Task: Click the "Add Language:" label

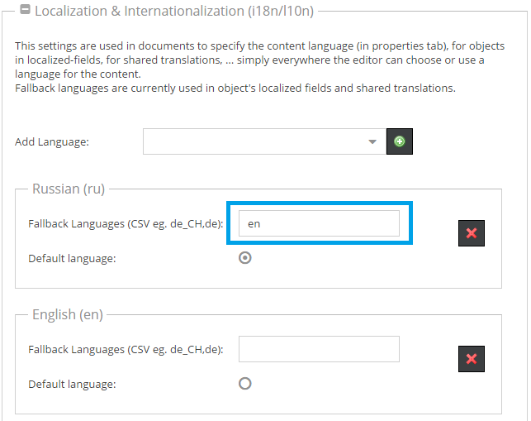Action: [x=51, y=142]
